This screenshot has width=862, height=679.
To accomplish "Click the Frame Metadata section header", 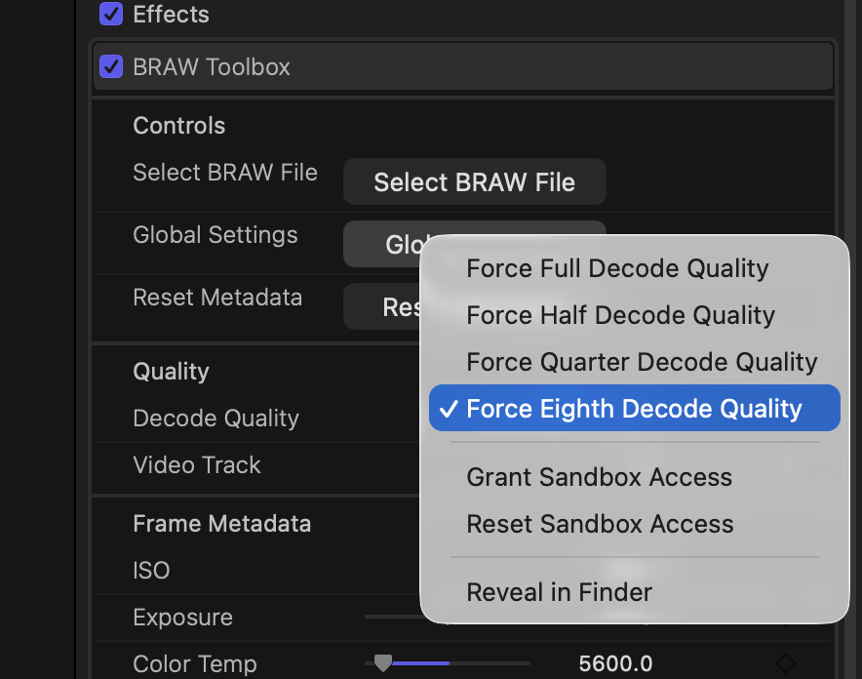I will tap(221, 524).
